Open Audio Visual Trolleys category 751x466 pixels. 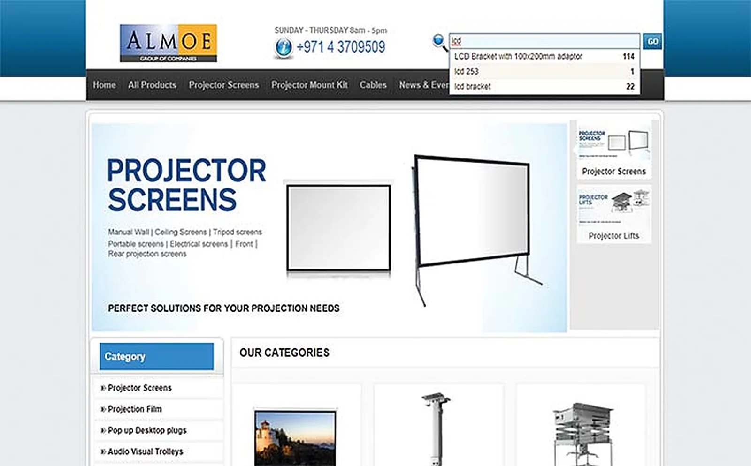tap(146, 451)
